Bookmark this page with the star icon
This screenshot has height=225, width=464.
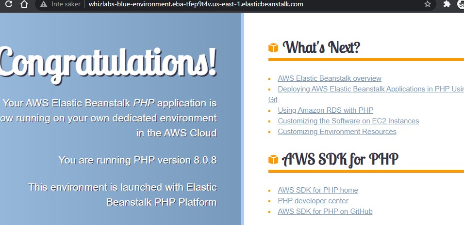click(x=428, y=4)
